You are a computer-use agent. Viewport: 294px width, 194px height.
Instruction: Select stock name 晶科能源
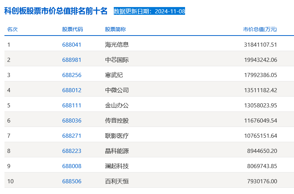[117, 151]
